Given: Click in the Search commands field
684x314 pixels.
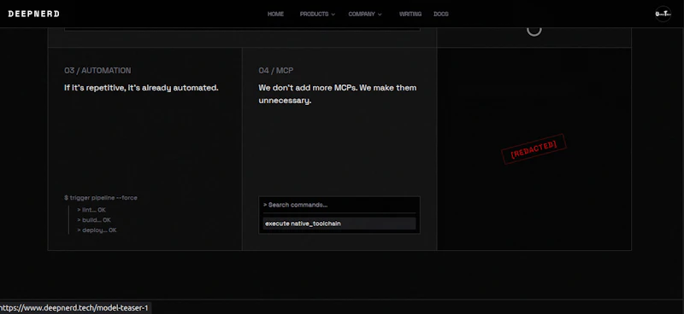Looking at the screenshot, I should click(x=339, y=205).
